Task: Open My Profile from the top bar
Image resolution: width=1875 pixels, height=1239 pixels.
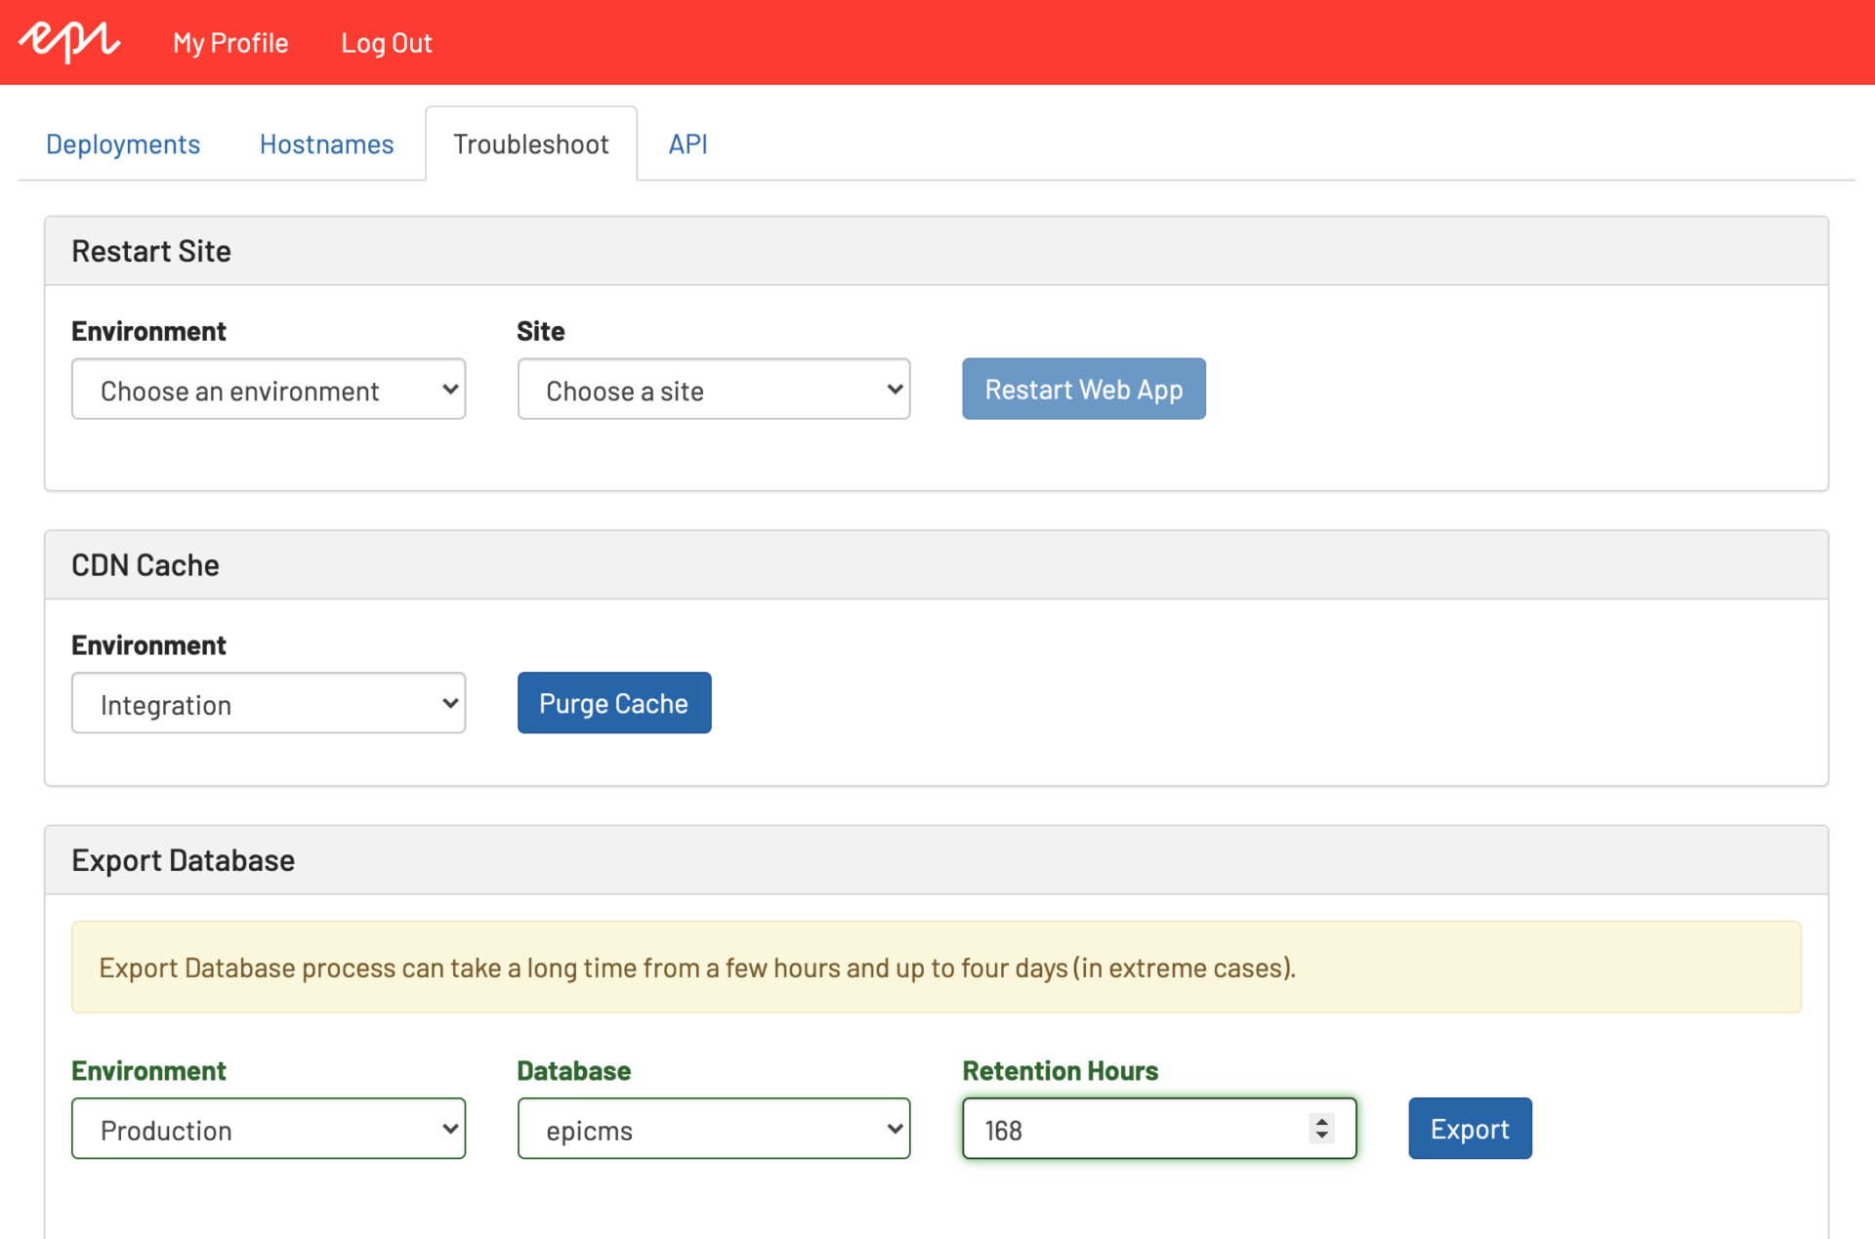Action: click(x=230, y=43)
